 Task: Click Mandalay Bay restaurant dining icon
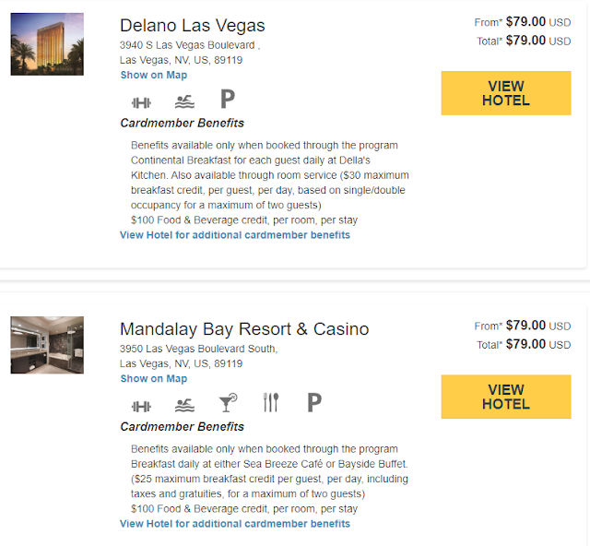(x=270, y=402)
